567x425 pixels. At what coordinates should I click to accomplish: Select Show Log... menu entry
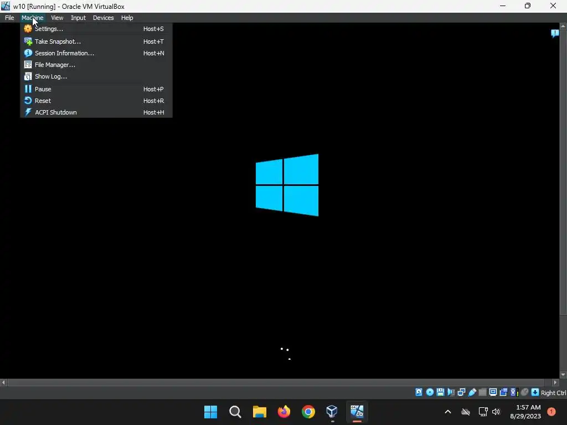(96, 76)
